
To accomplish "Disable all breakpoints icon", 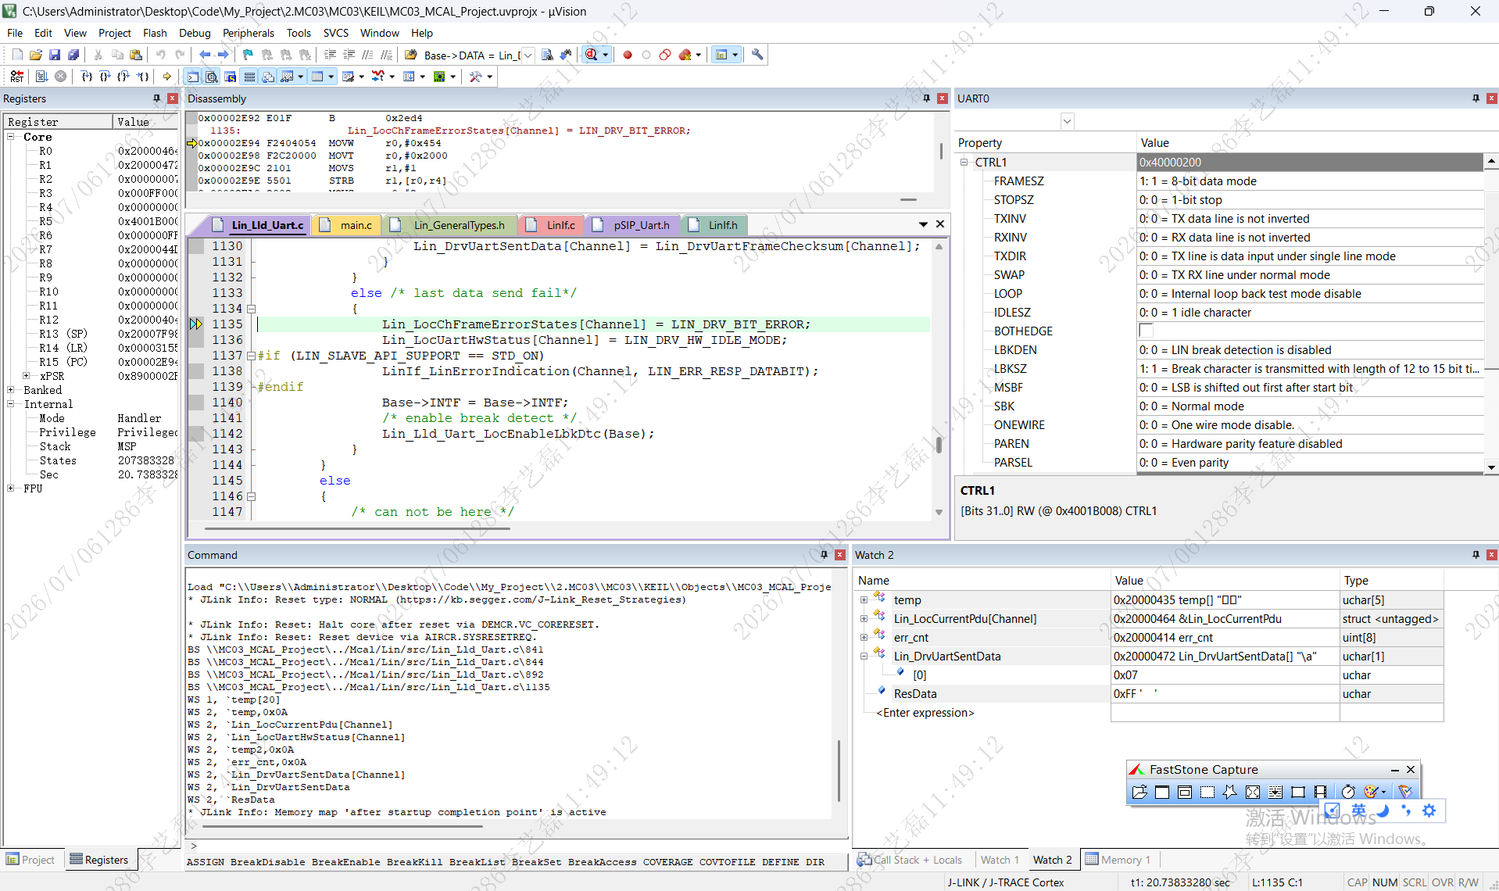I will (665, 55).
